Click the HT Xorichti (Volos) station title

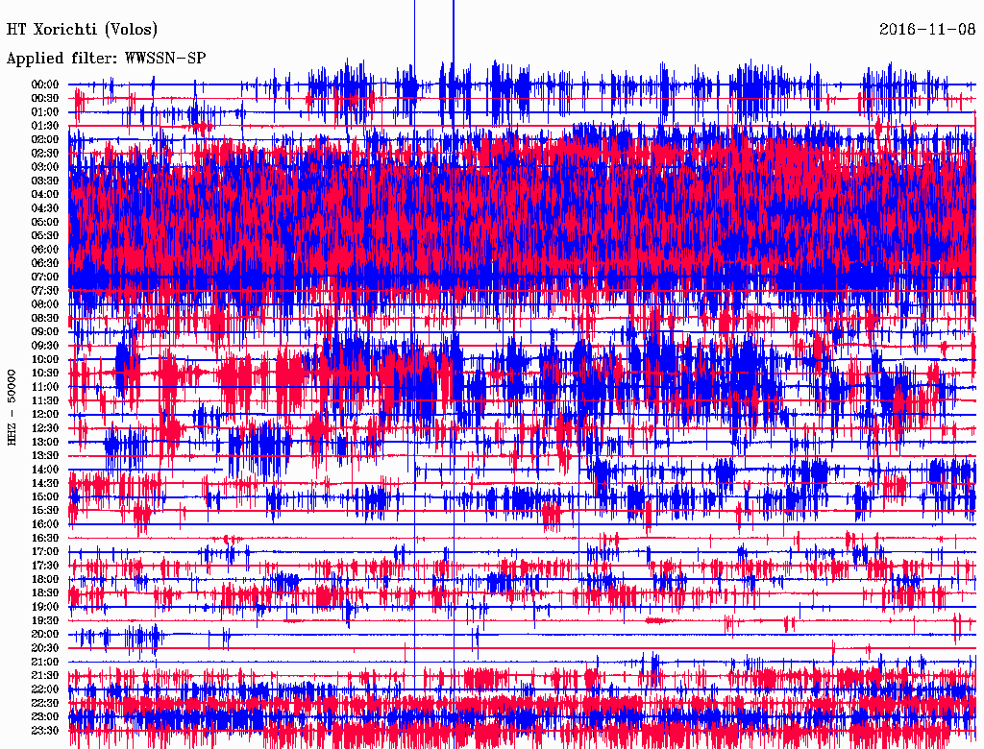pos(82,29)
